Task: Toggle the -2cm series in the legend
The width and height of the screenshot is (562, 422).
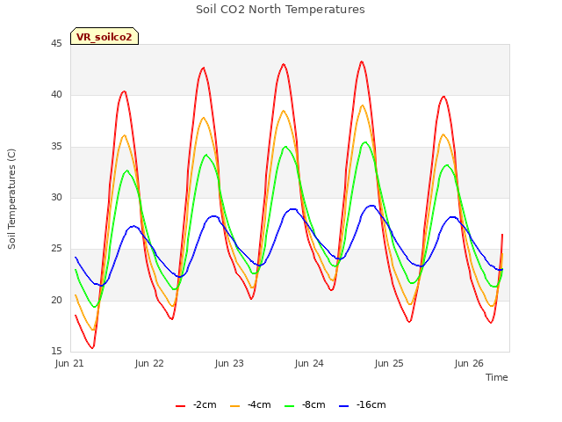Action: pos(196,404)
